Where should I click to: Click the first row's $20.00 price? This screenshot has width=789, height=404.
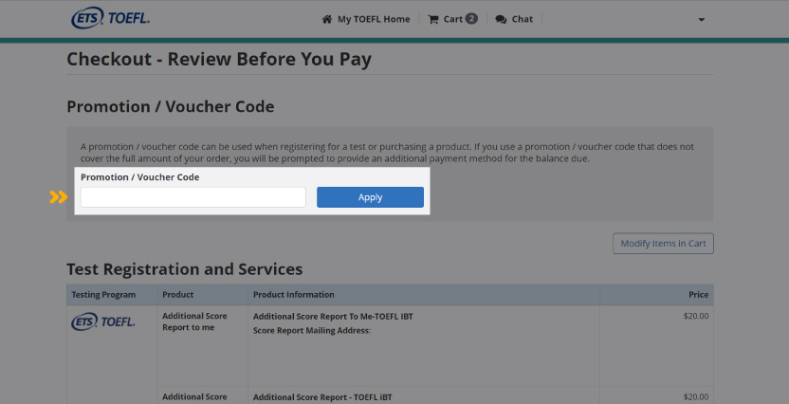coord(696,316)
